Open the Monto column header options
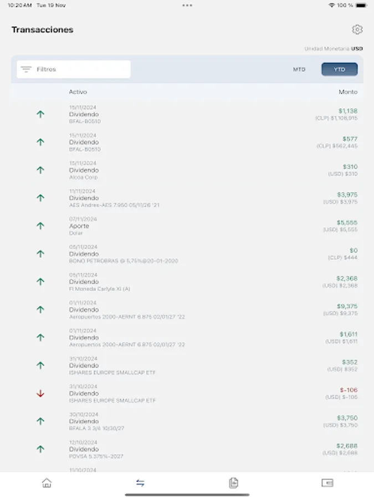This screenshot has height=499, width=374. coord(349,91)
